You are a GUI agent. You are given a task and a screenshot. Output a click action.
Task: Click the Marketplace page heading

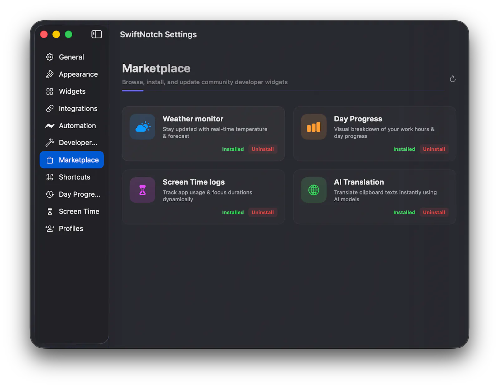click(156, 68)
